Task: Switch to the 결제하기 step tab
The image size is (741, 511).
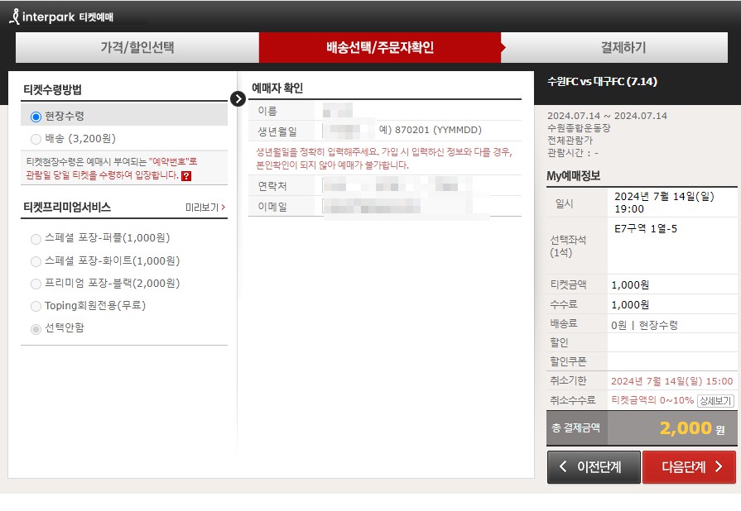Action: pos(614,47)
